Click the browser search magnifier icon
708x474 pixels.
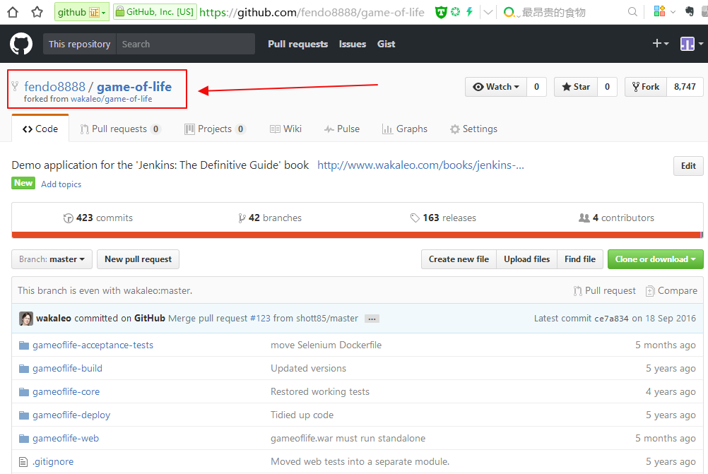(x=632, y=12)
